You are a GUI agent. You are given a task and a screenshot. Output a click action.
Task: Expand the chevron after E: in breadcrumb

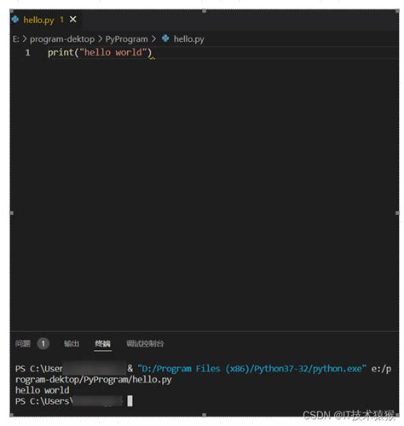[x=25, y=39]
